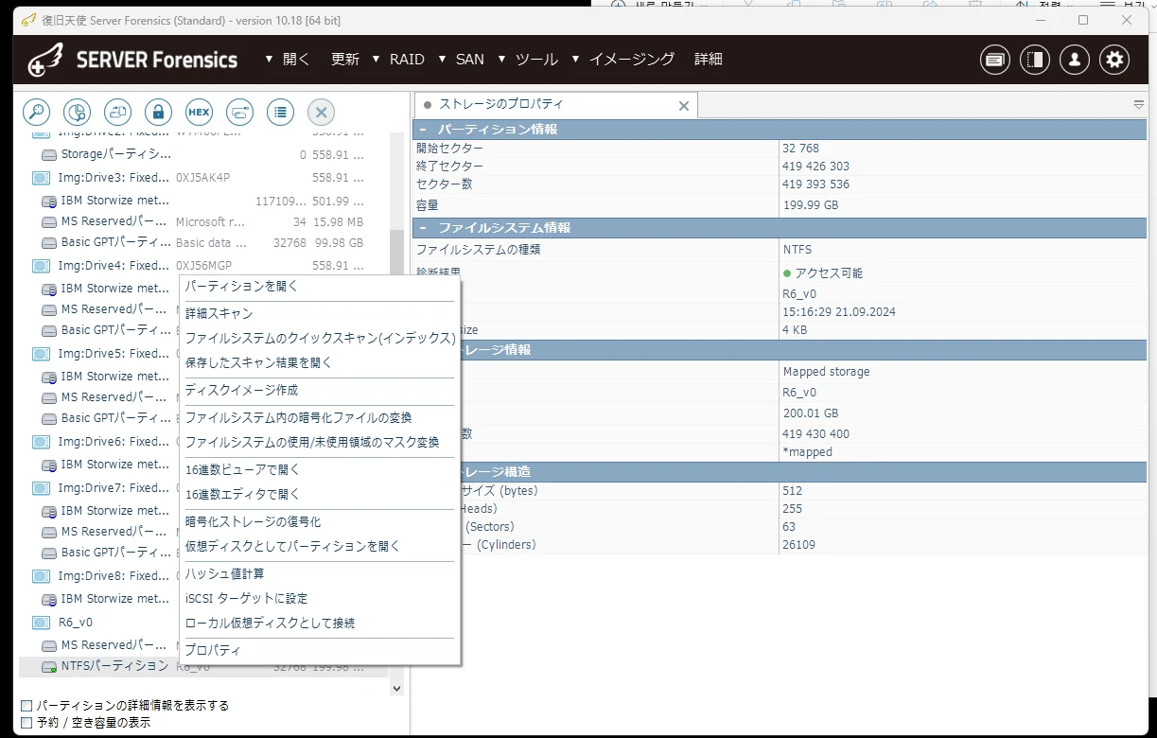Toggle the panel layout icon in the header
The width and height of the screenshot is (1157, 738).
pos(1035,60)
